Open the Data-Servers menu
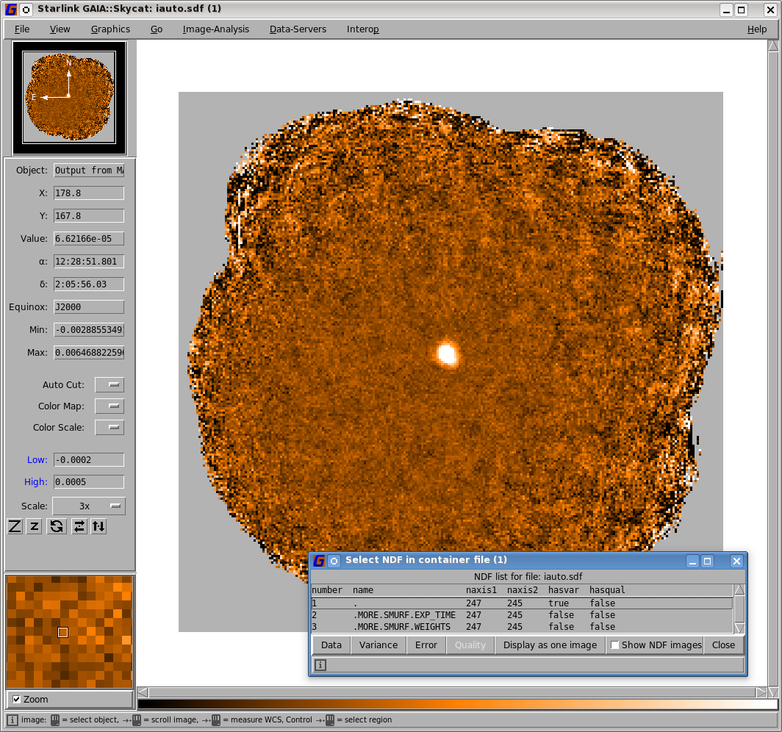782x732 pixels. click(x=298, y=29)
